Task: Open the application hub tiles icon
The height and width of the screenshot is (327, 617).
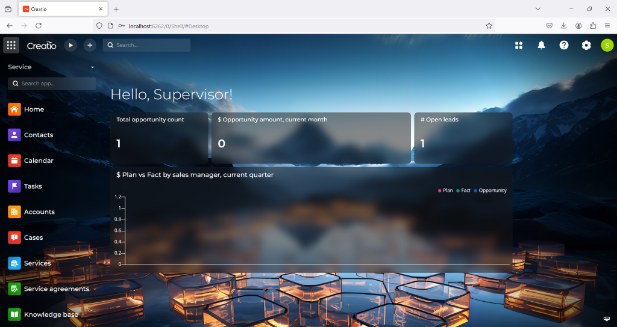Action: [x=519, y=45]
